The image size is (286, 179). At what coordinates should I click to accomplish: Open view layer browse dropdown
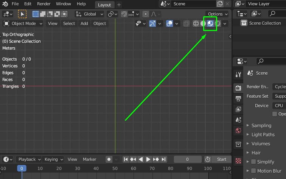239,4
